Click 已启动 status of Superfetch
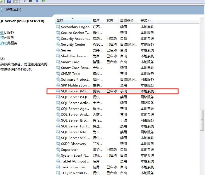This screenshot has height=175, width=205. coord(112,150)
